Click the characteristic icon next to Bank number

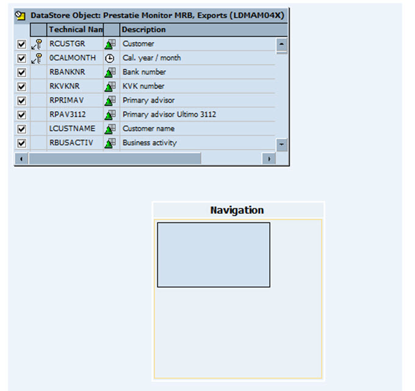pyautogui.click(x=110, y=72)
